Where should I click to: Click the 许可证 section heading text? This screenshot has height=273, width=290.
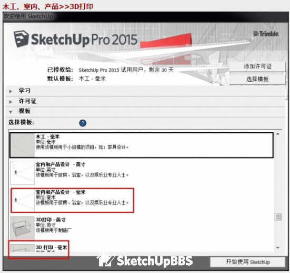coord(27,101)
